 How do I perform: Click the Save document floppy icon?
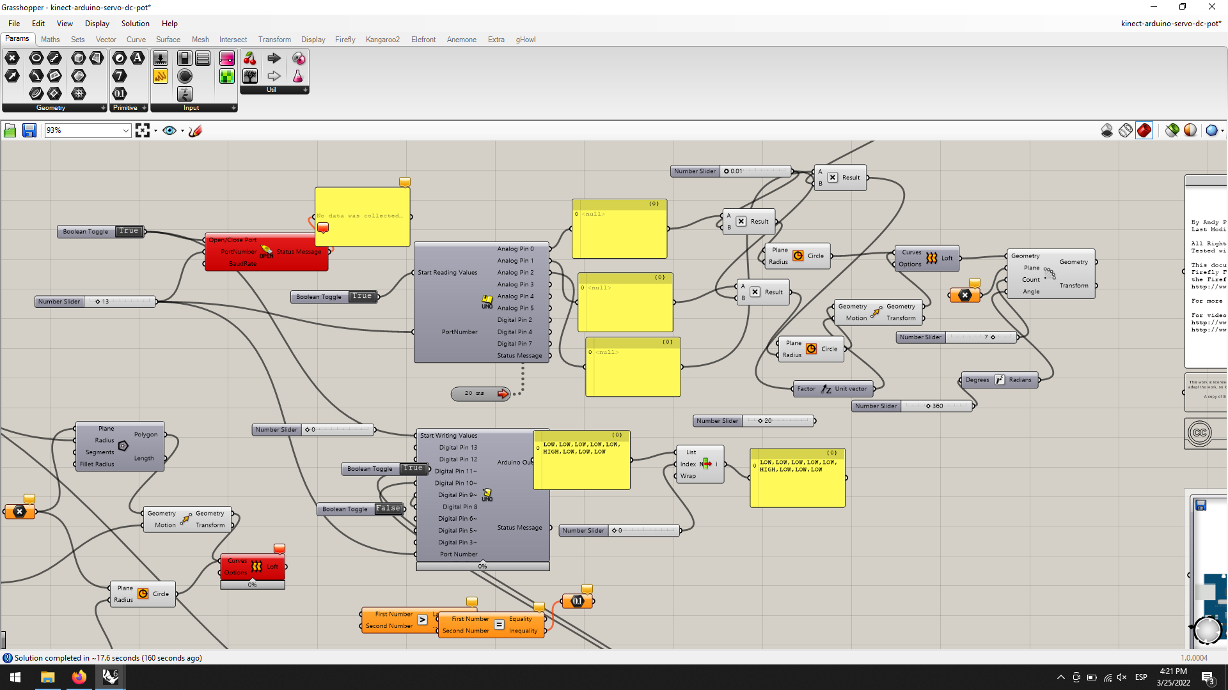tap(29, 130)
